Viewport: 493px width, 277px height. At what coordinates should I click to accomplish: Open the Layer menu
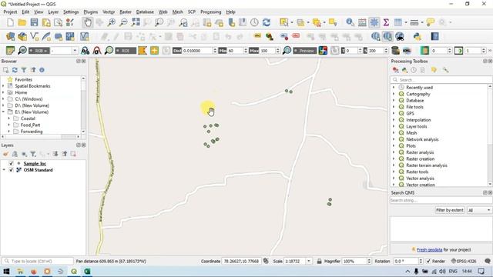pos(53,12)
